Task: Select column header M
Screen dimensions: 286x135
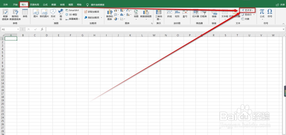Action: coord(154,35)
